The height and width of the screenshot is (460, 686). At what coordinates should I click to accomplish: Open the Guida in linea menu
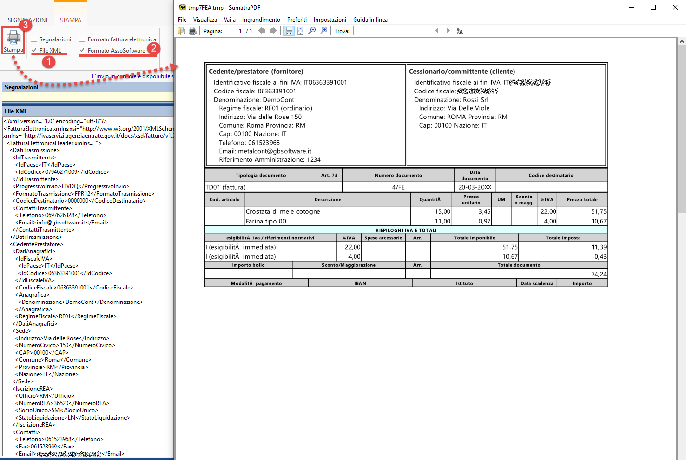(x=370, y=20)
